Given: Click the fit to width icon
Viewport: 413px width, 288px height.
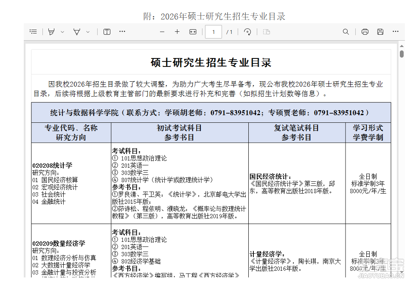Looking at the screenshot, I should pos(193,32).
